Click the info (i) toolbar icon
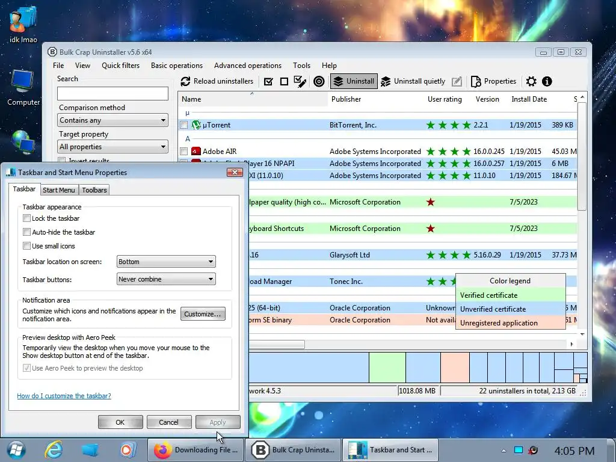This screenshot has height=462, width=616. (x=547, y=81)
